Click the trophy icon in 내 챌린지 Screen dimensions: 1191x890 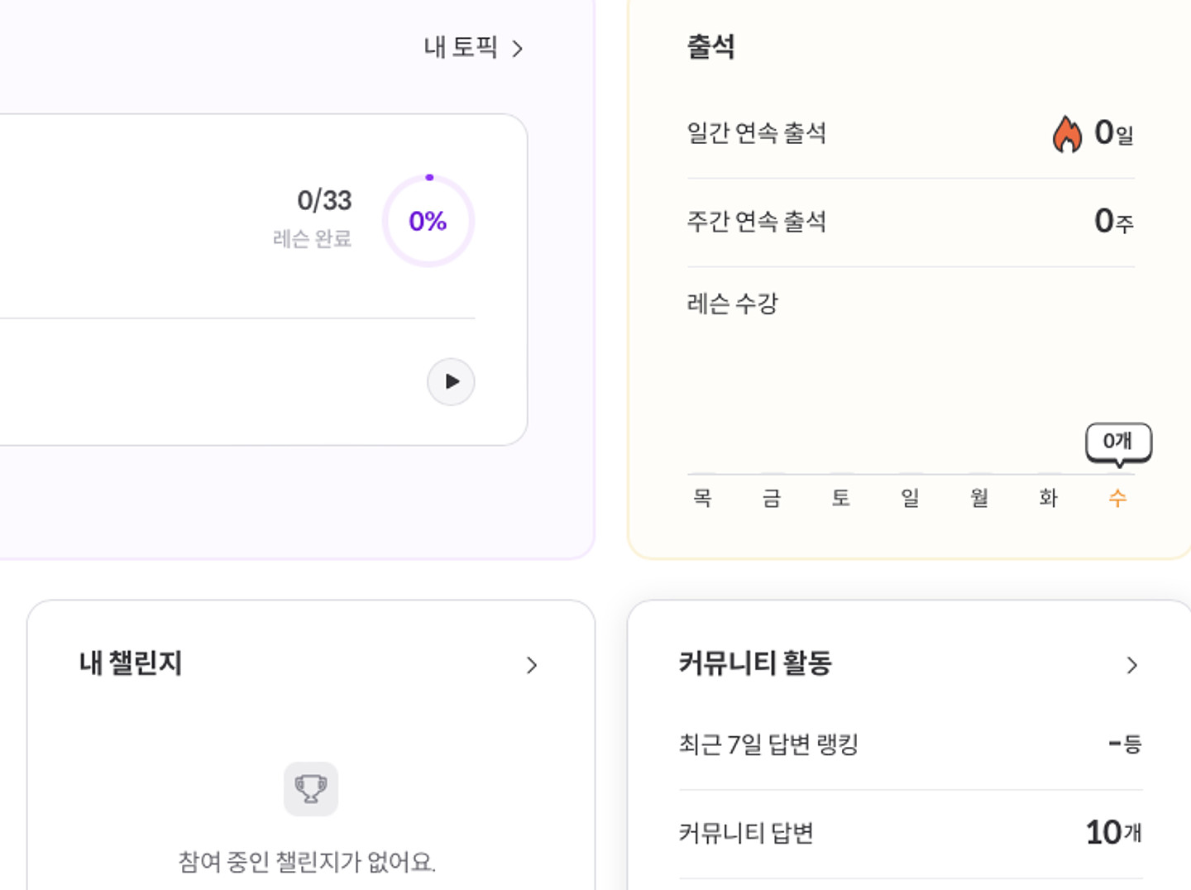(311, 788)
